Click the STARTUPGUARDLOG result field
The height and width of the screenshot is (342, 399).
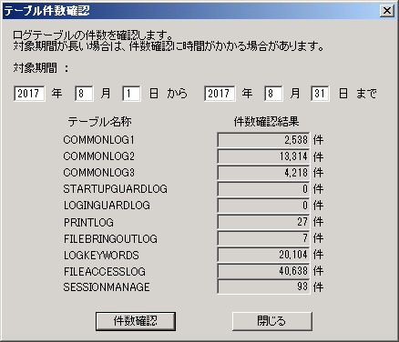point(263,189)
